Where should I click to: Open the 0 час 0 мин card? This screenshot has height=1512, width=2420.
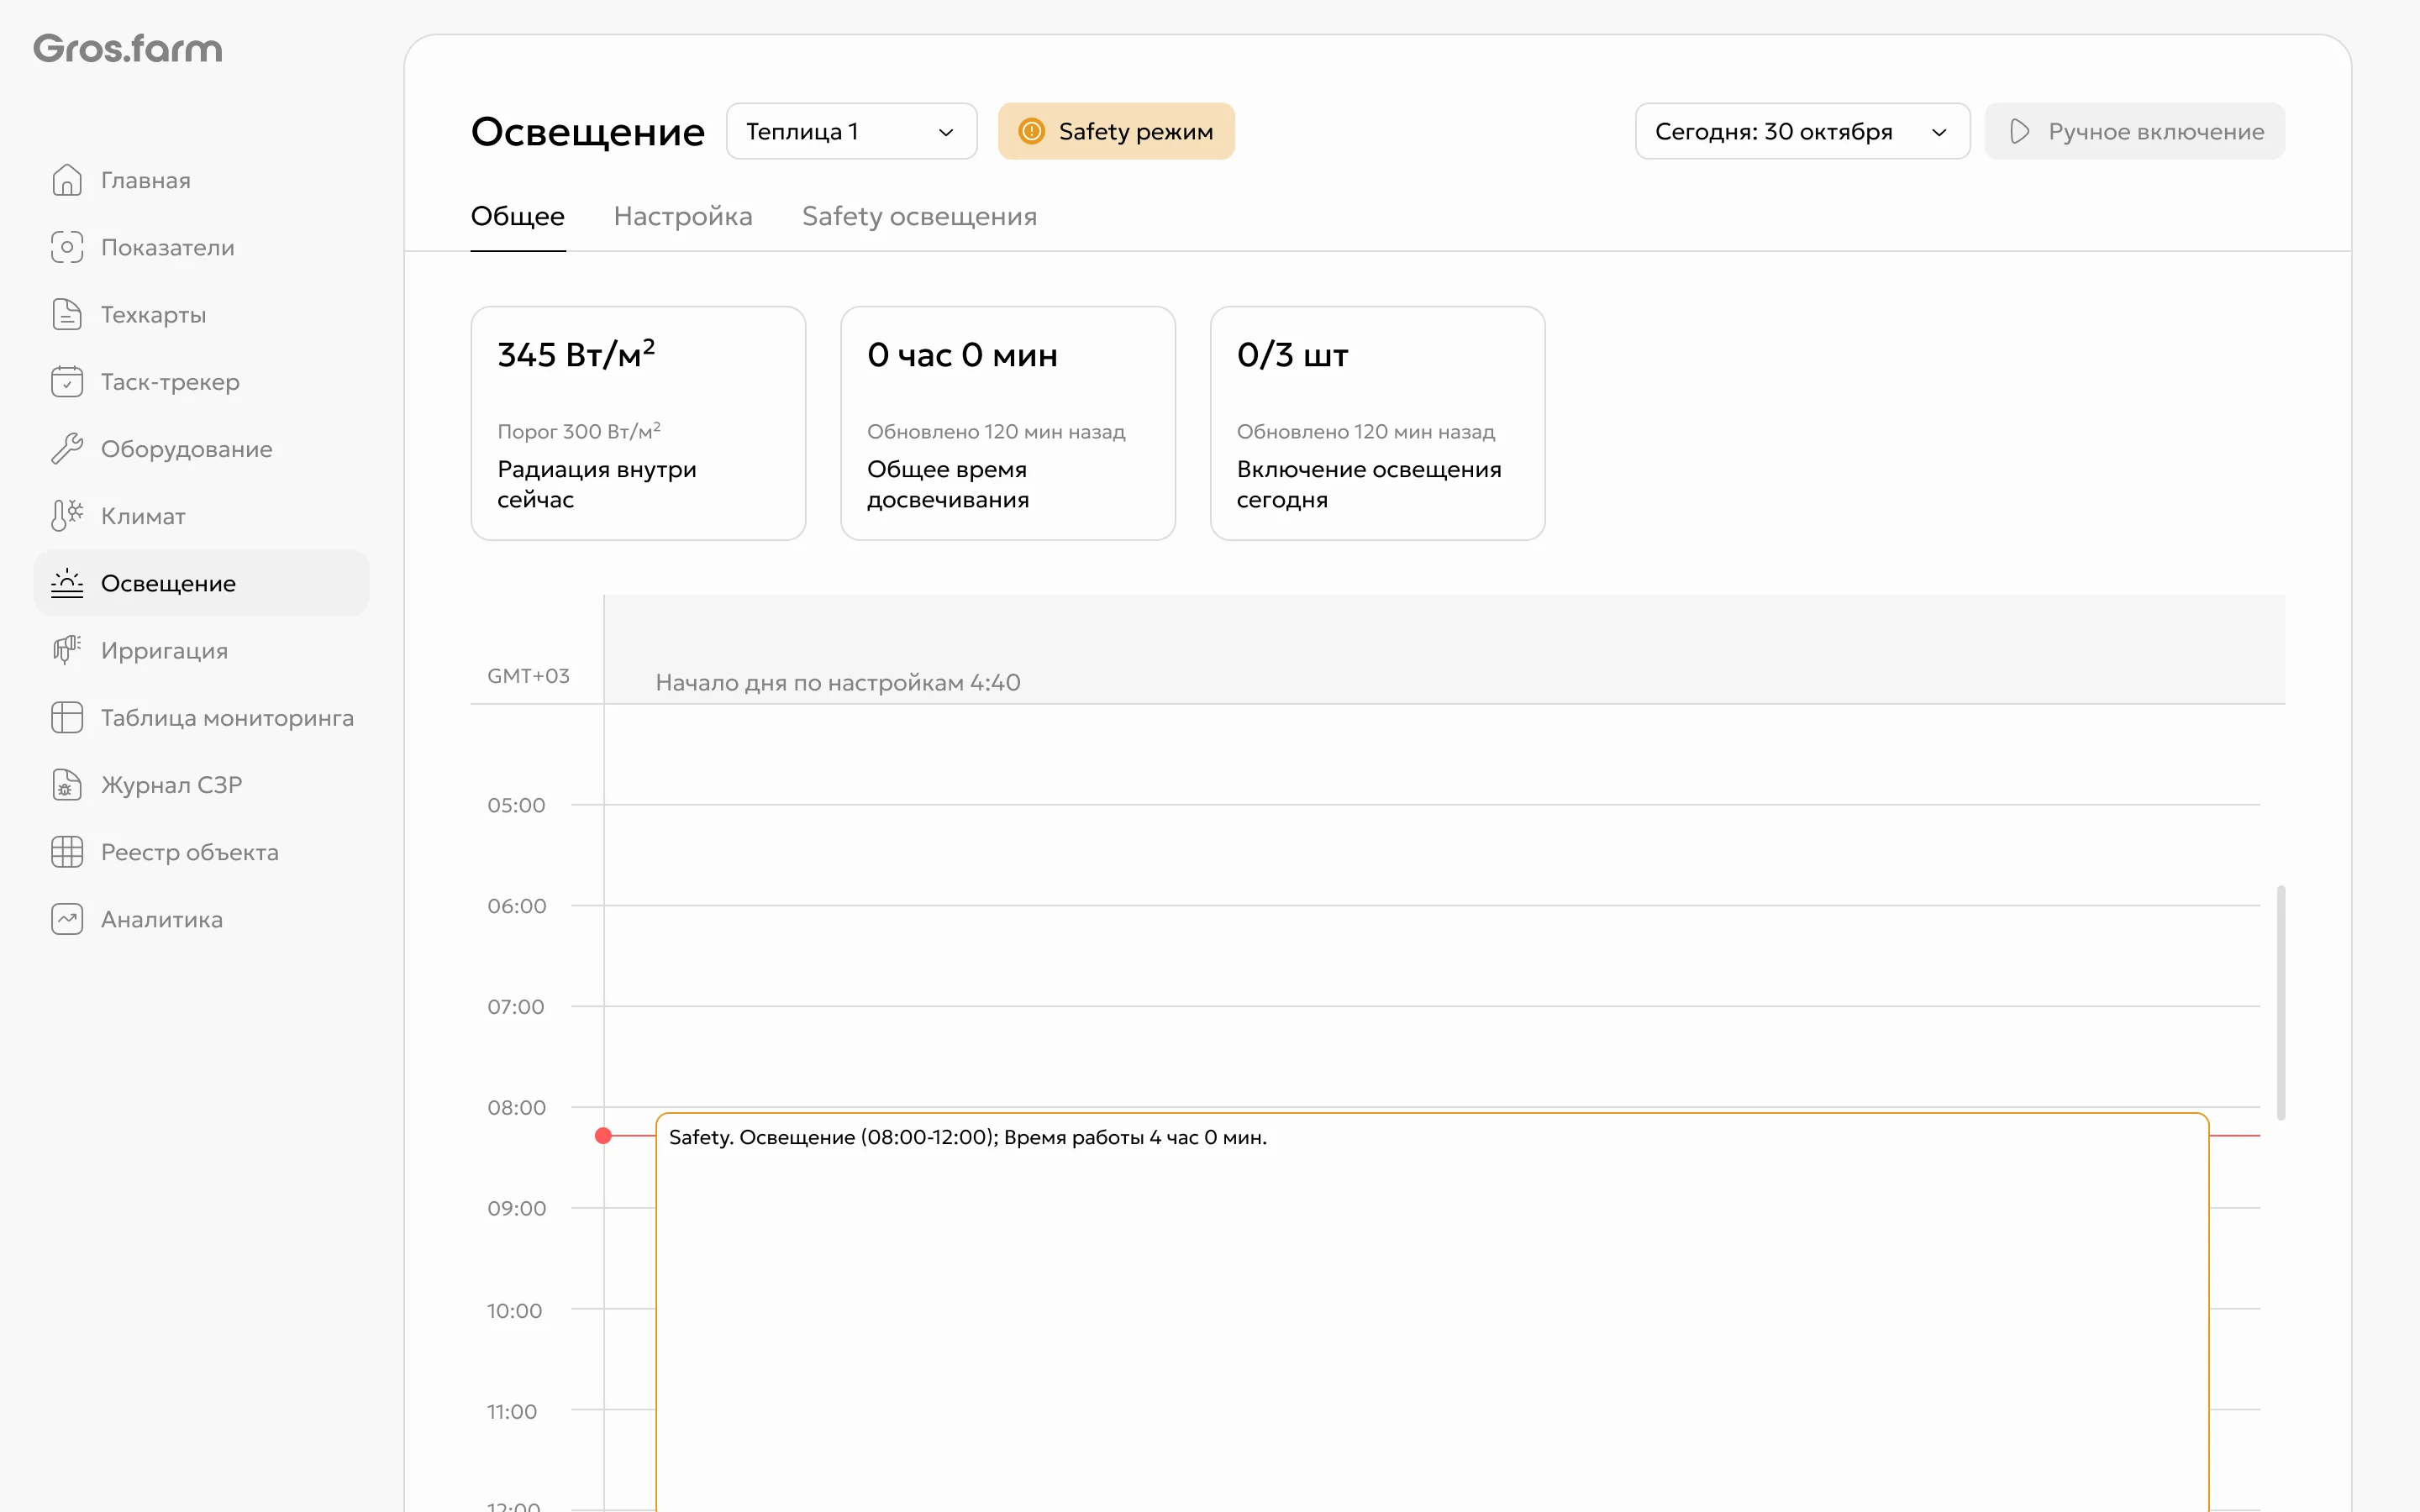point(1008,423)
